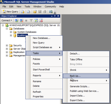Viewport: 111px width, 104px height.
Task: Choose Import Data... menu item
Action: tap(86, 96)
